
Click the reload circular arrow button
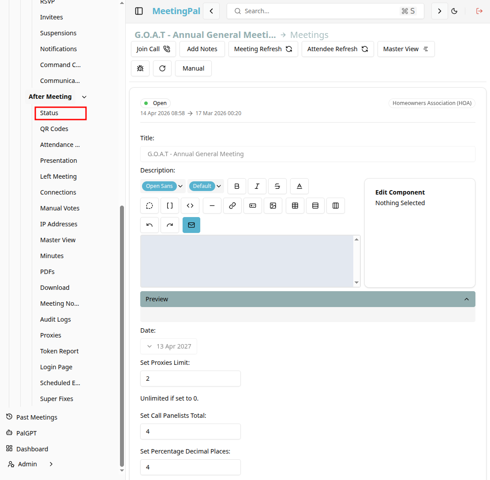(162, 68)
